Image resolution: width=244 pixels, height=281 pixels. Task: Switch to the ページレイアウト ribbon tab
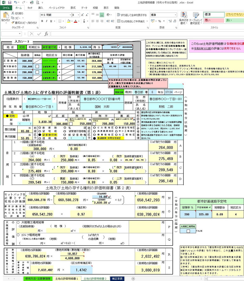point(57,8)
